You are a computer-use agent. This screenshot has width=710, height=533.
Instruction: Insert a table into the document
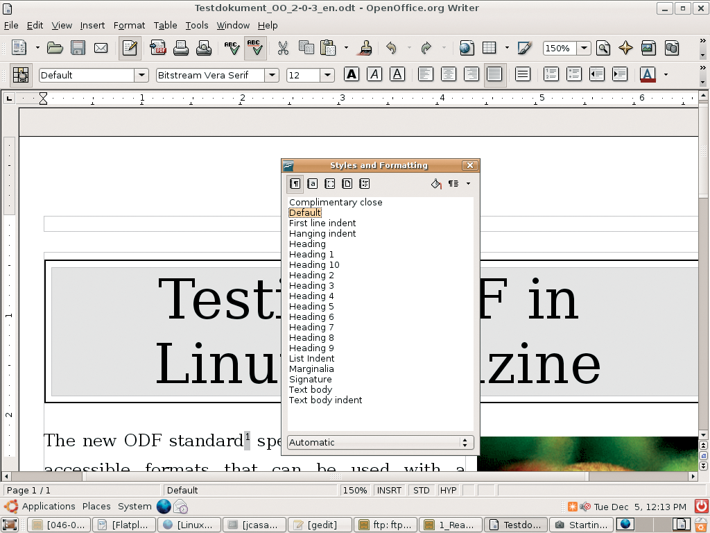pos(490,48)
